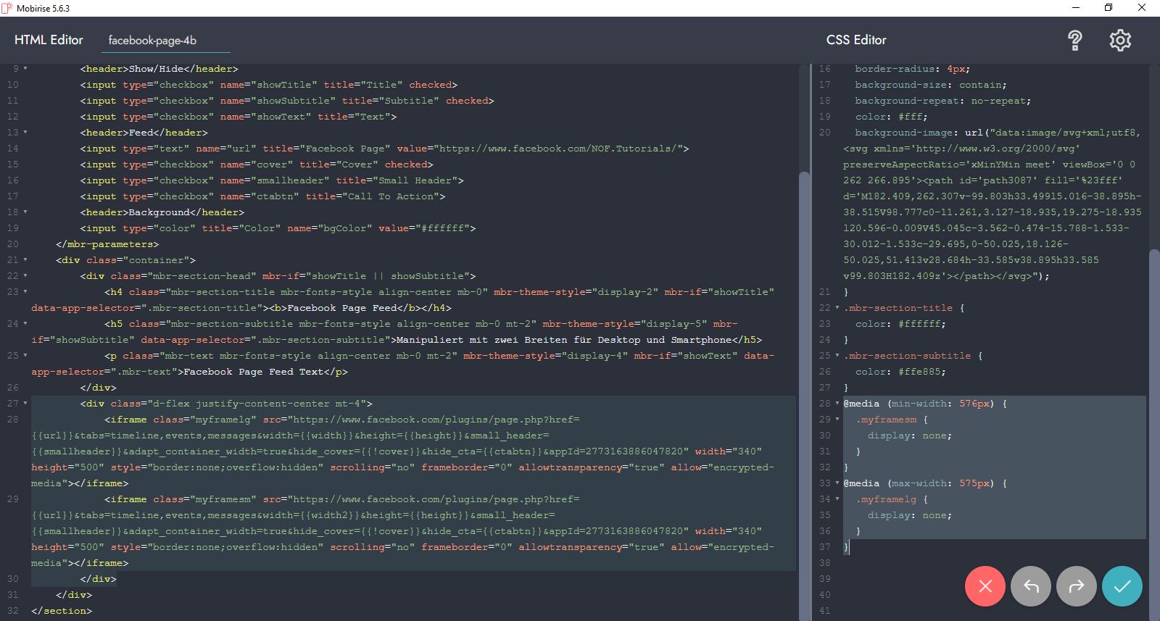Open help via question mark icon
Viewport: 1160px width, 621px height.
1074,41
